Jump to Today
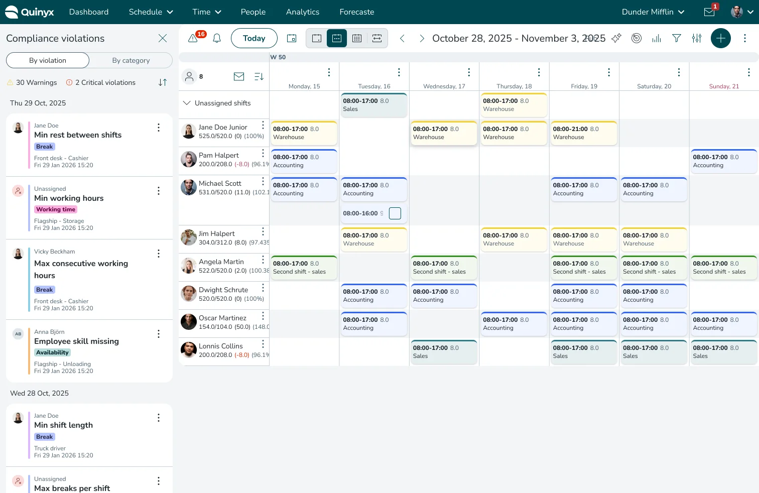759x493 pixels. coord(254,38)
